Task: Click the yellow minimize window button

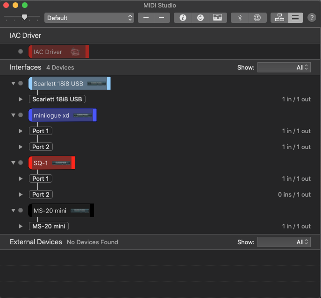Action: click(x=15, y=5)
